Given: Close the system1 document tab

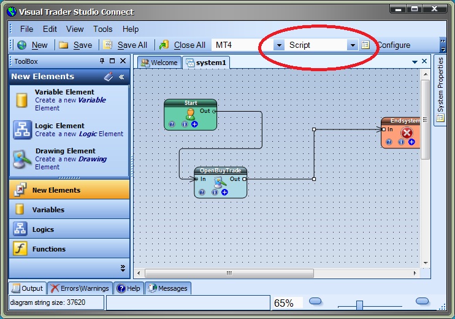Looking at the screenshot, I should tap(424, 61).
